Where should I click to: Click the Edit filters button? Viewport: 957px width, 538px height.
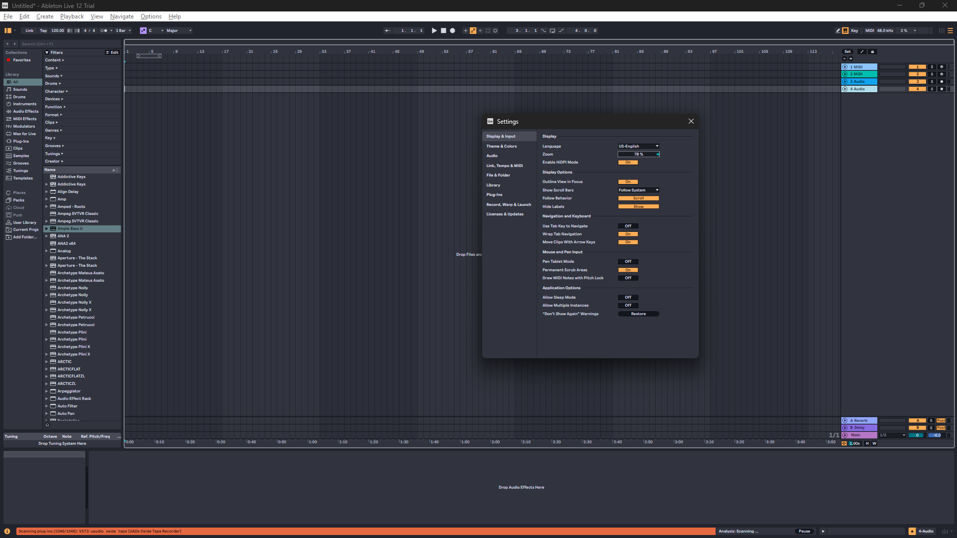112,52
